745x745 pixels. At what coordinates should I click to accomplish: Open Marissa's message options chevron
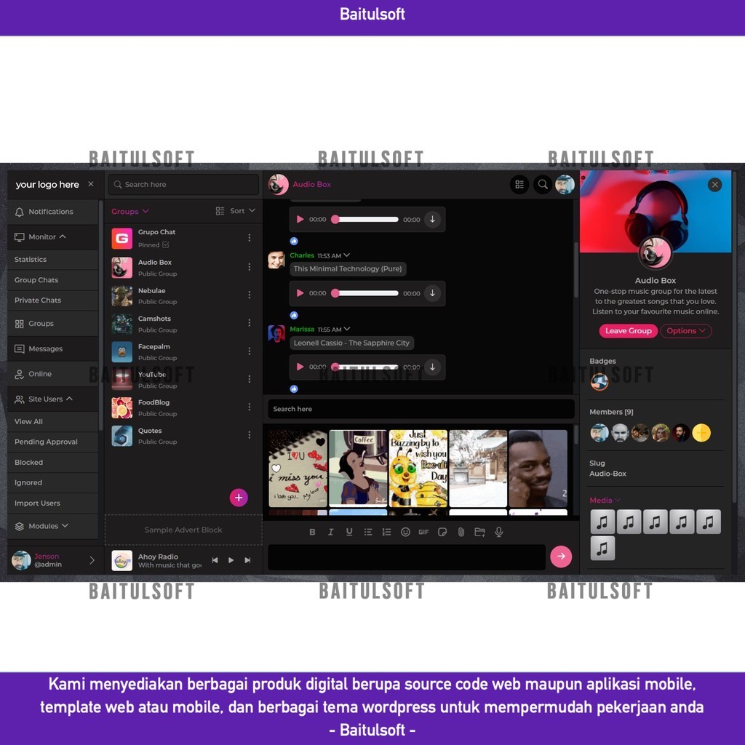tap(347, 329)
